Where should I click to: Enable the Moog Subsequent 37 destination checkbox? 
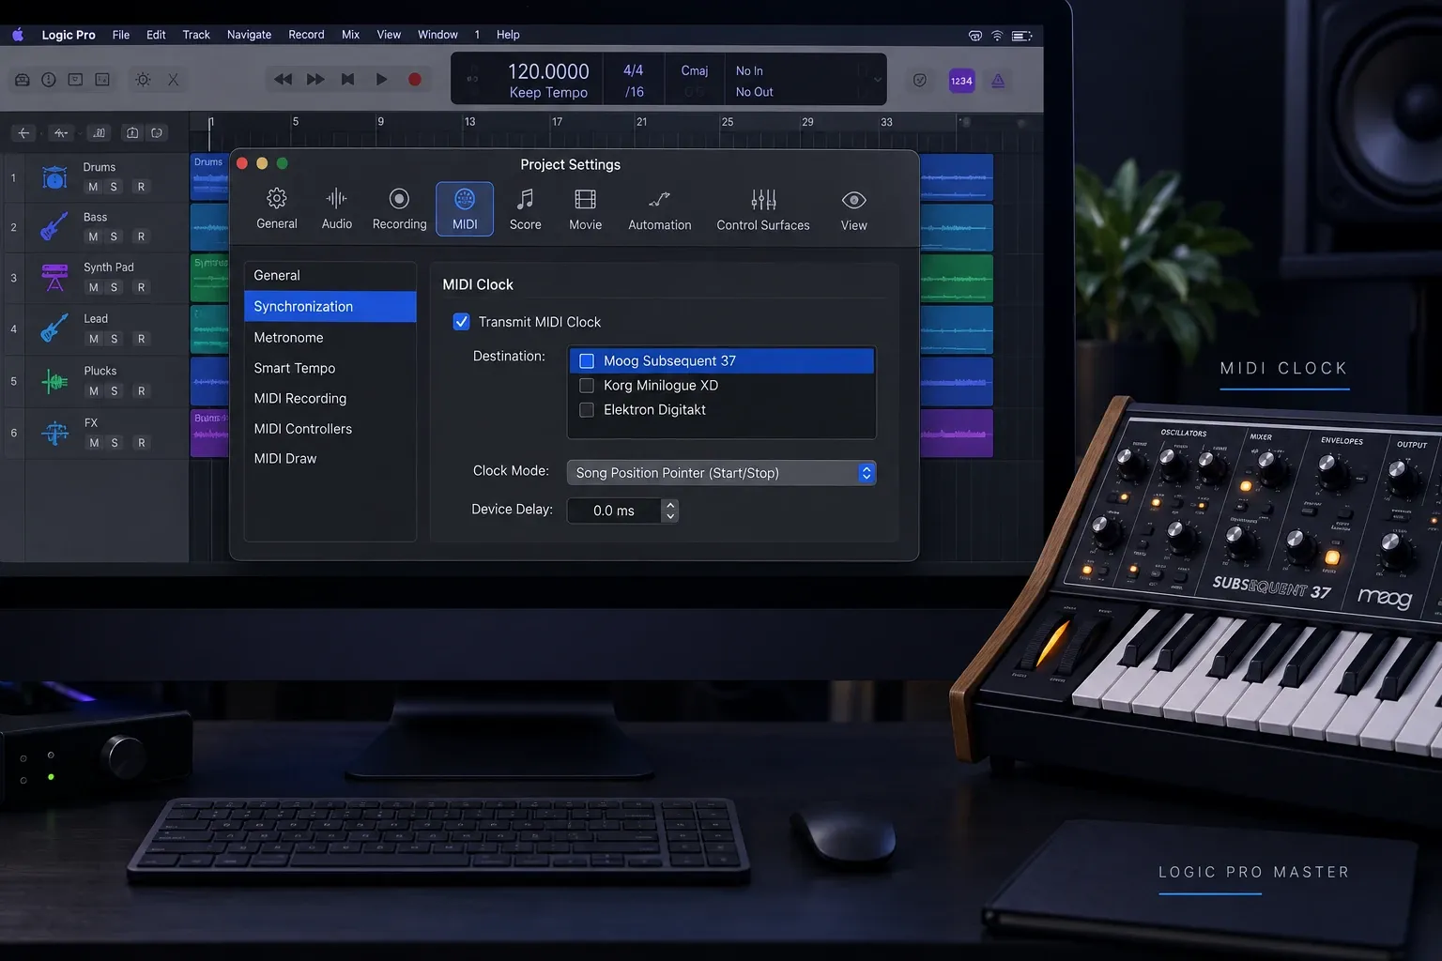[587, 361]
